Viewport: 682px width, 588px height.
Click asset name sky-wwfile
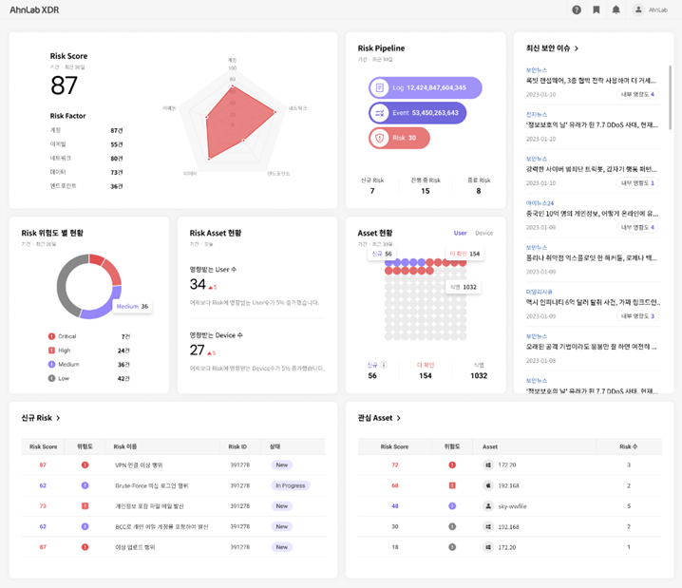click(x=512, y=506)
